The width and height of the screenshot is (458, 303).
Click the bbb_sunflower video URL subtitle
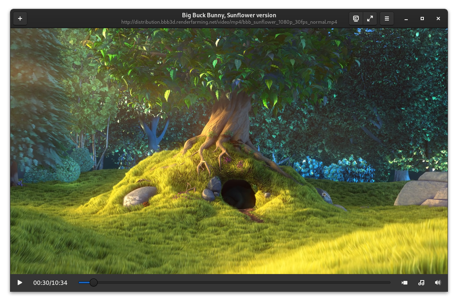click(x=229, y=22)
